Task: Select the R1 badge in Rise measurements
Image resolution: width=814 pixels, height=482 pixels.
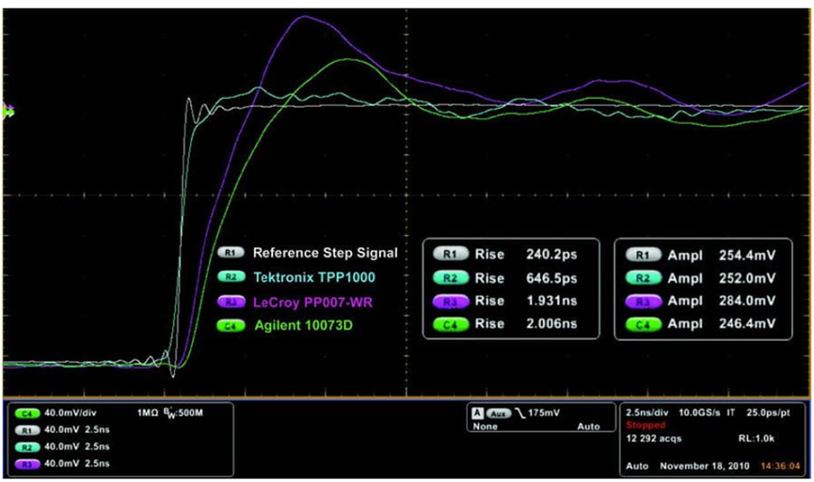Action: point(451,254)
